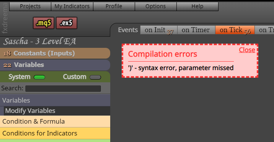The image size is (274, 142).
Task: Open the Profile menu
Action: (x=114, y=6)
